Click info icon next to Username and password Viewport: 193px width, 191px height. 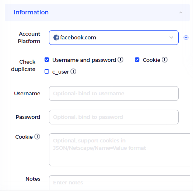pos(120,60)
